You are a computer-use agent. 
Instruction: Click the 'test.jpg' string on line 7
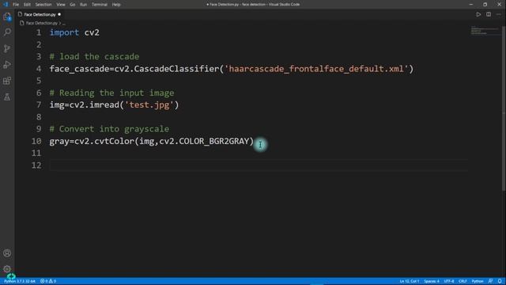(x=149, y=105)
